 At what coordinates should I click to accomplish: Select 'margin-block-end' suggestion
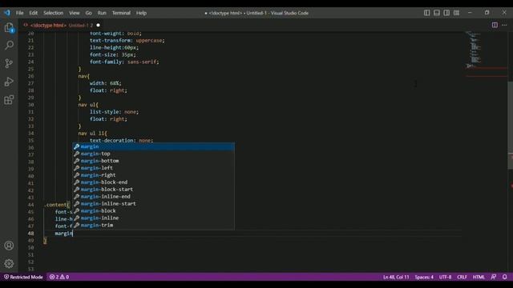[x=153, y=182]
